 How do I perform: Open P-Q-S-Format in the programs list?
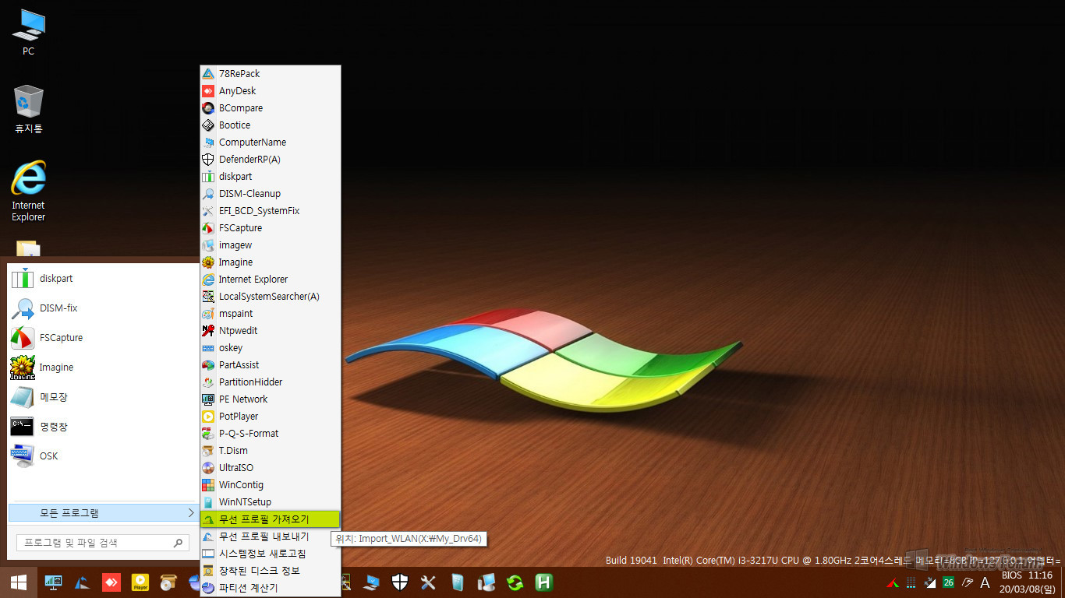tap(271, 434)
